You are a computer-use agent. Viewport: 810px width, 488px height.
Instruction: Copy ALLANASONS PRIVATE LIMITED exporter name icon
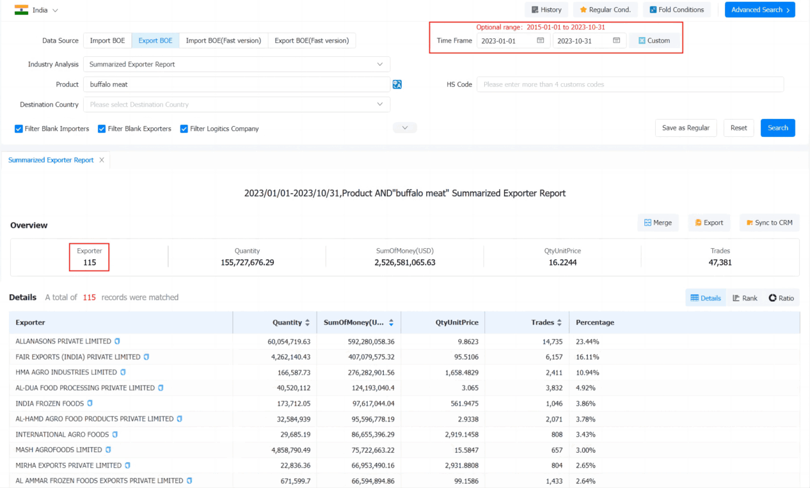[x=117, y=342]
